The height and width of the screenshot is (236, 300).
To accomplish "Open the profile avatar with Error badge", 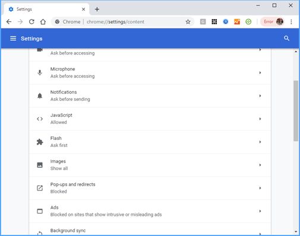I will coord(273,22).
